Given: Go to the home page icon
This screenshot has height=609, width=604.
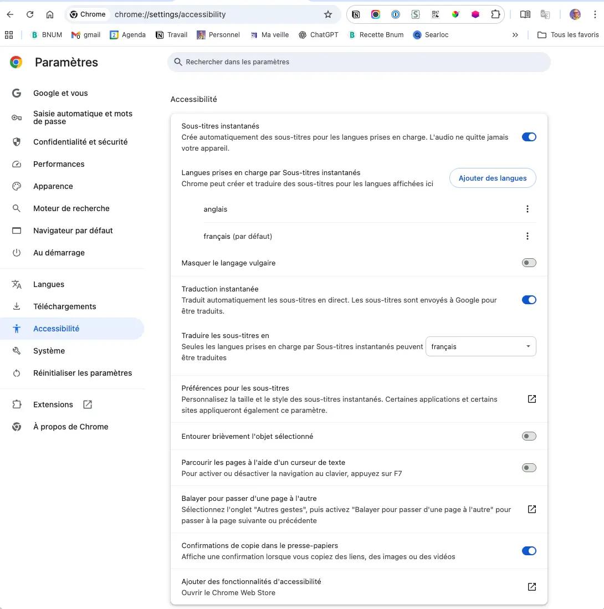Looking at the screenshot, I should [x=50, y=14].
